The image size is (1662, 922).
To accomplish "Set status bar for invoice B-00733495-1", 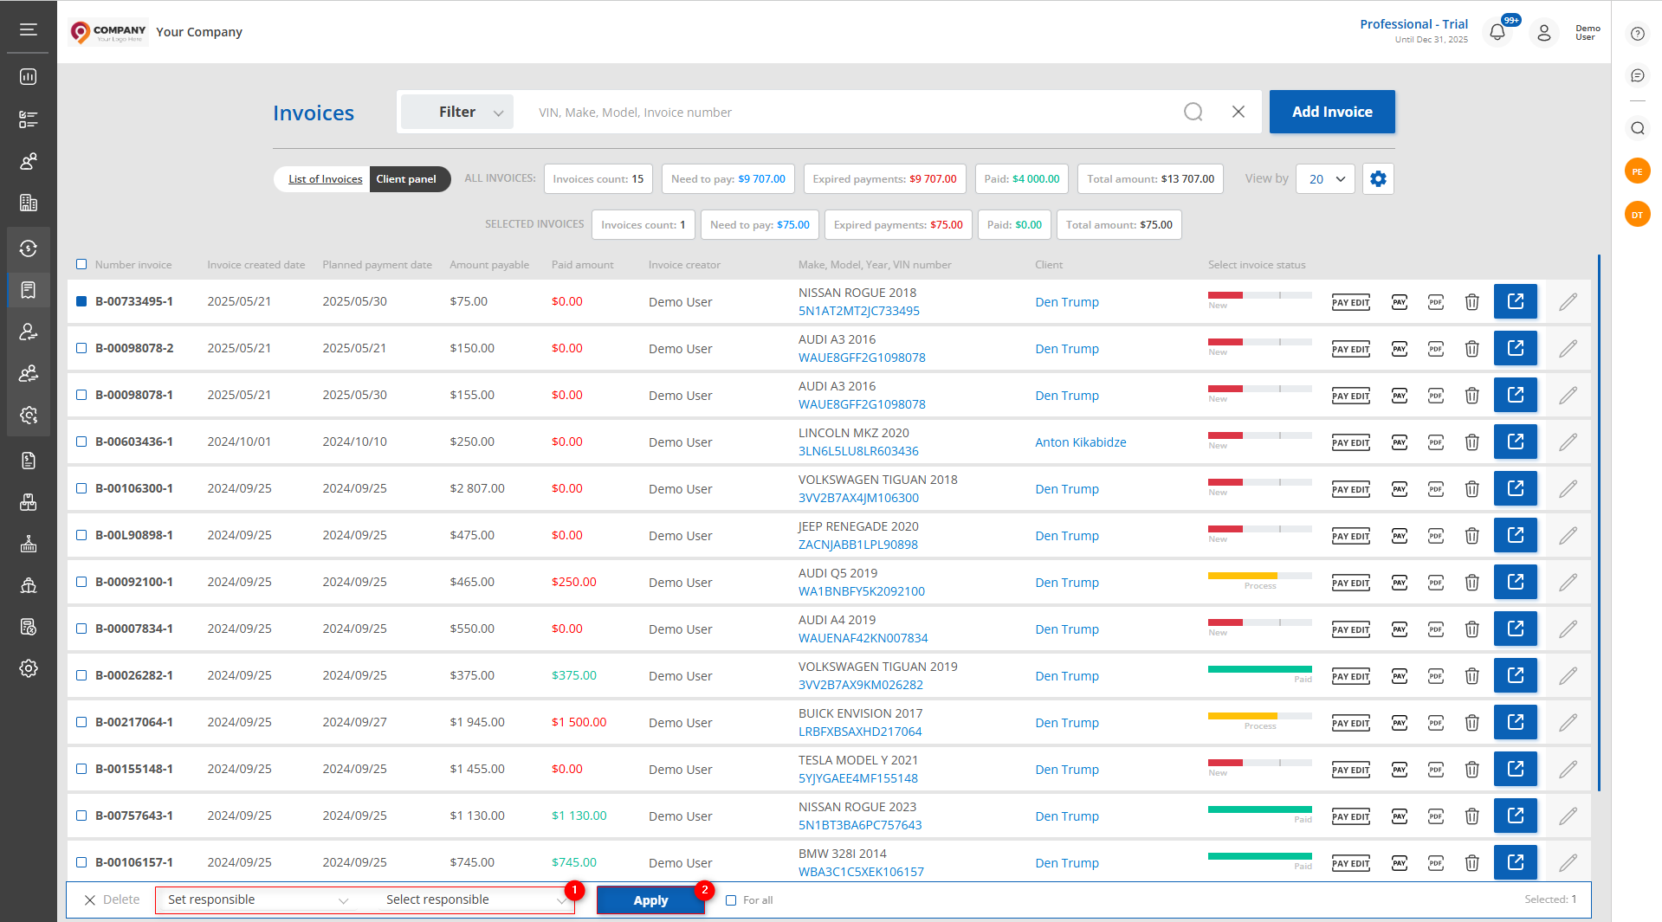I will click(x=1259, y=295).
